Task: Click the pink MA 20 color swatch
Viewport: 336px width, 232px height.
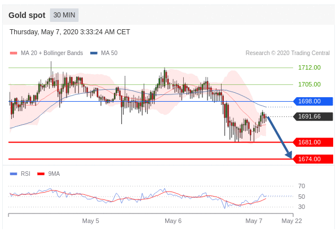Action: click(14, 53)
